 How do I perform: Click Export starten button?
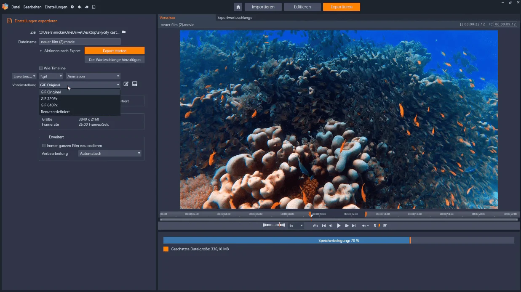115,50
